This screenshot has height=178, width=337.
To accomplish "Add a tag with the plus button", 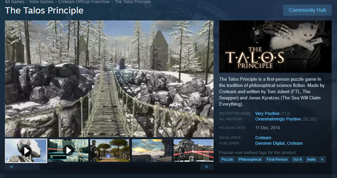I will coord(322,159).
